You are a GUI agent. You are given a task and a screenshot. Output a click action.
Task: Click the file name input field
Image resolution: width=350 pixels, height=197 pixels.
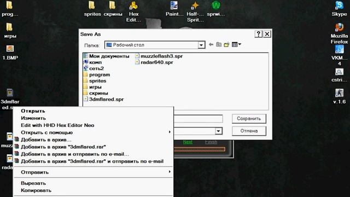pyautogui.click(x=198, y=119)
